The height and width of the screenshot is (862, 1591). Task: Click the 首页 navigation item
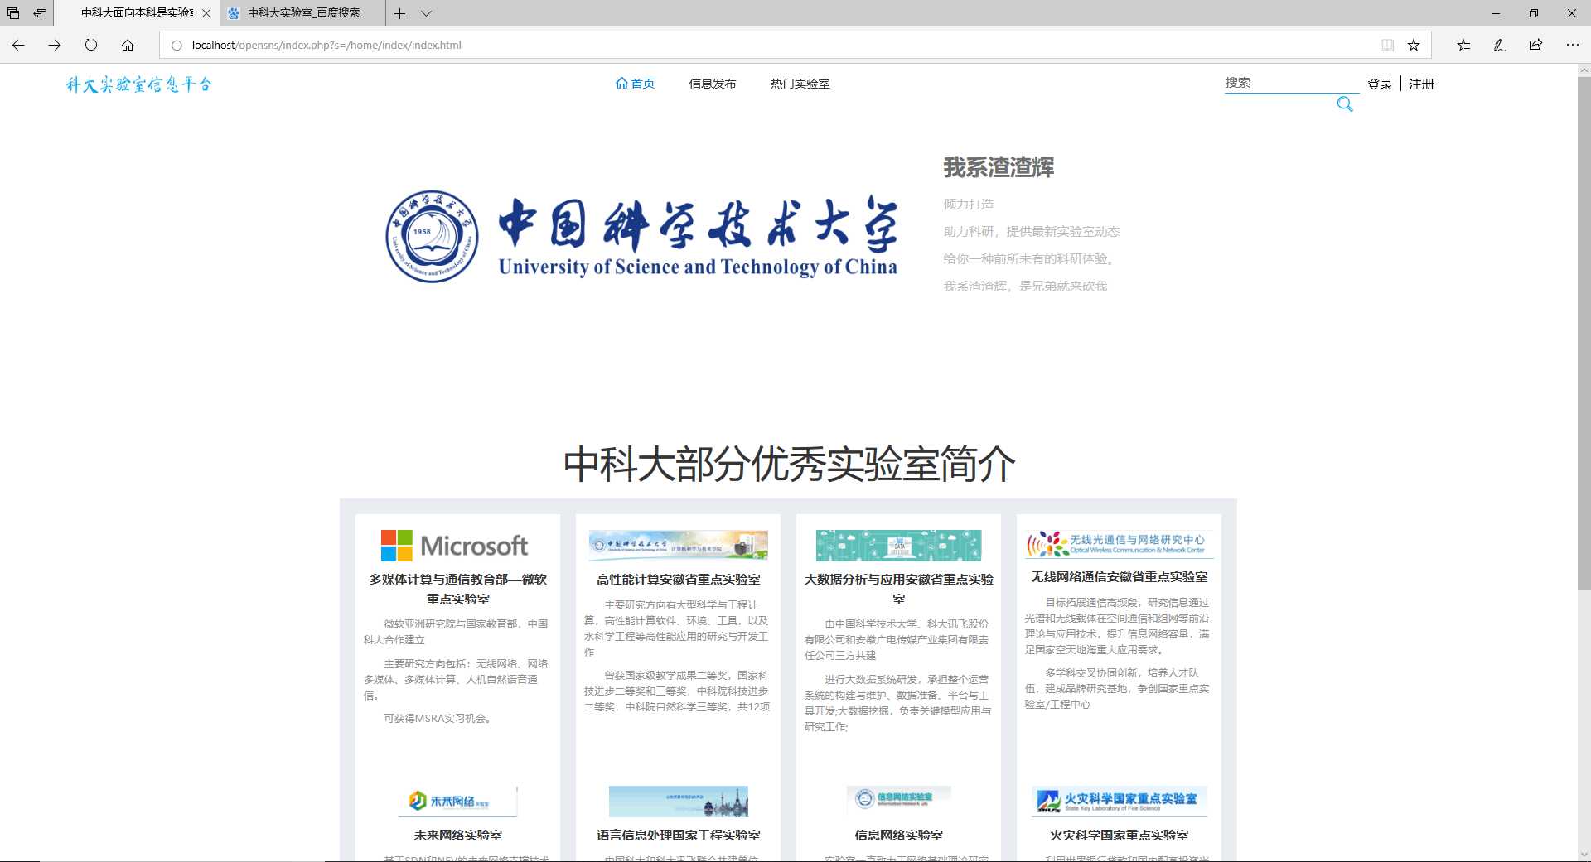(x=636, y=84)
